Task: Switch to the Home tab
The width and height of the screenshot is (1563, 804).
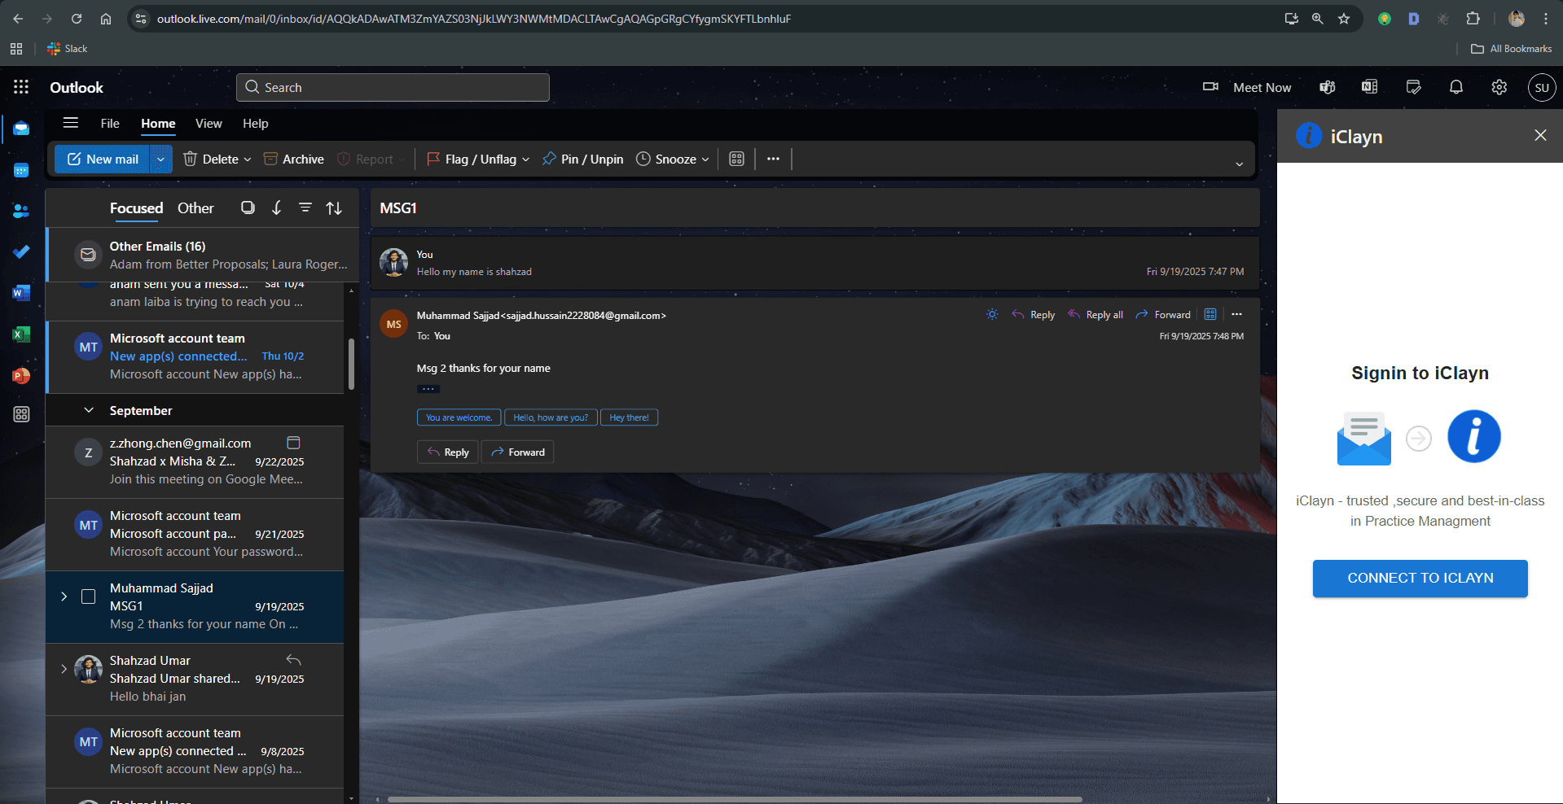Action: tap(158, 124)
